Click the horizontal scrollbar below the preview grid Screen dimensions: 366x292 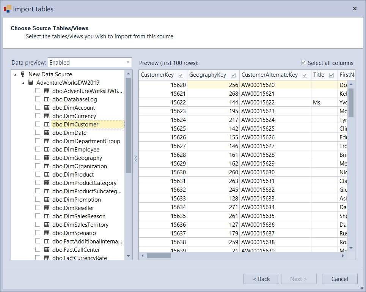159,255
